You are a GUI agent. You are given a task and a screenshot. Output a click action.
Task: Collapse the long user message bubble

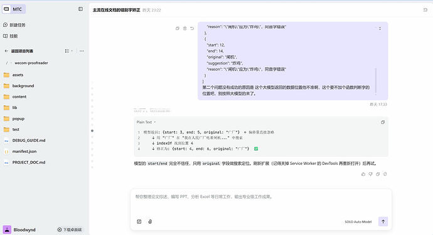tap(380, 28)
